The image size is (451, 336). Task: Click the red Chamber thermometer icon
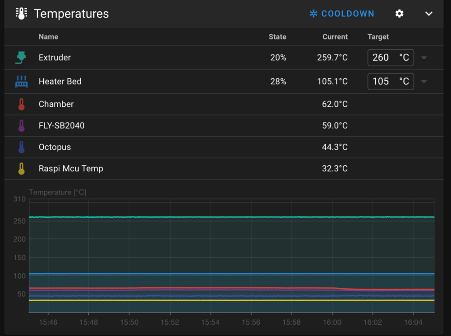tap(21, 104)
